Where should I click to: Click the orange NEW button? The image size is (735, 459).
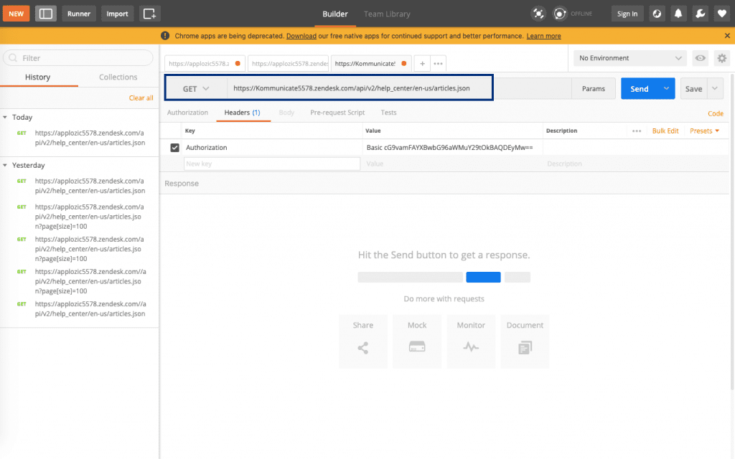tap(16, 14)
